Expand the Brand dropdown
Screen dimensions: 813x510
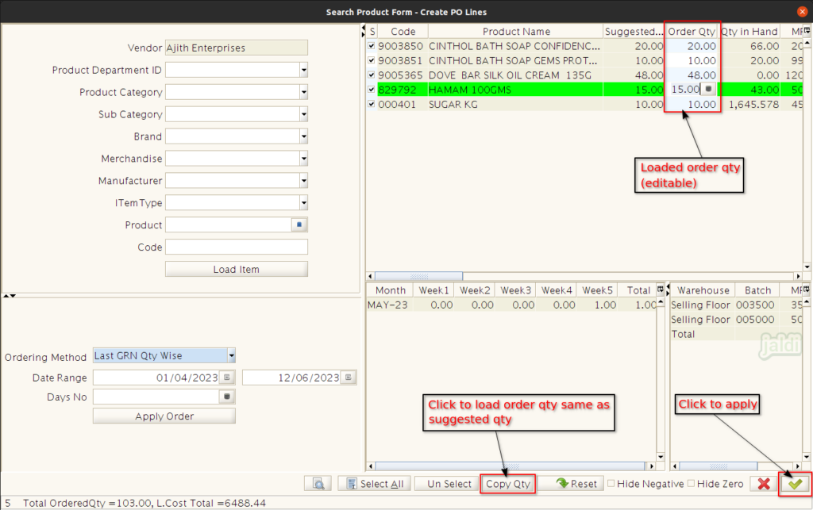(x=303, y=136)
